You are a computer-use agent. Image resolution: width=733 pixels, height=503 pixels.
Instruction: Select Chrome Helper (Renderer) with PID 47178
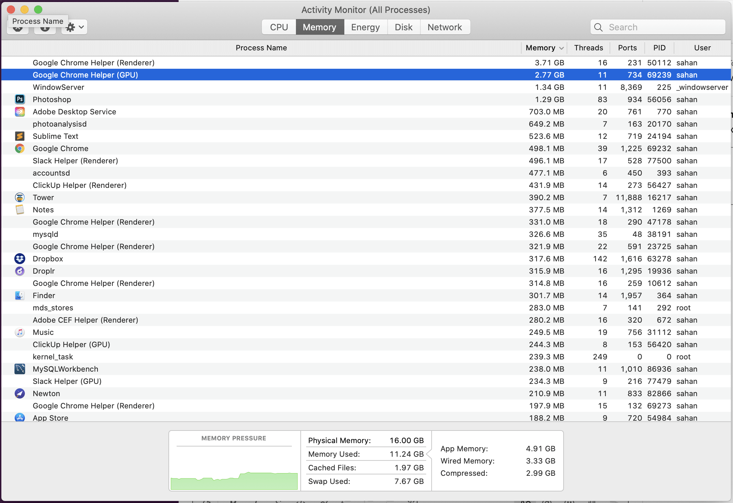click(366, 222)
